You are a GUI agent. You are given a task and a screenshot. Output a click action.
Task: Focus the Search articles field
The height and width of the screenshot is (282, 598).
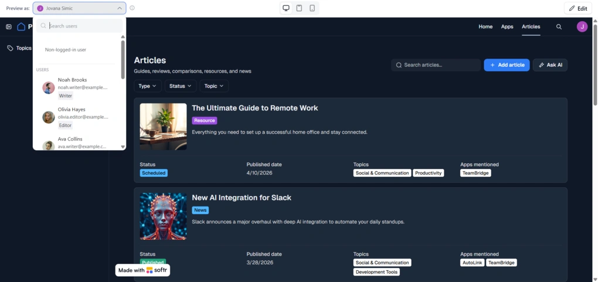click(436, 65)
